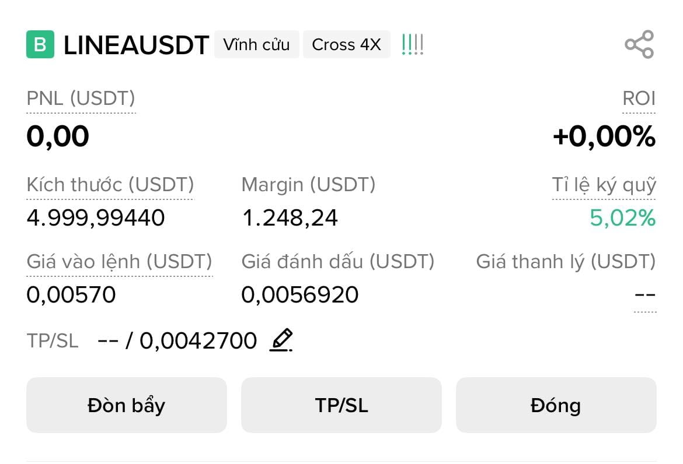Image resolution: width=683 pixels, height=464 pixels.
Task: Open the Đòn bẩy leverage button
Action: 126,405
